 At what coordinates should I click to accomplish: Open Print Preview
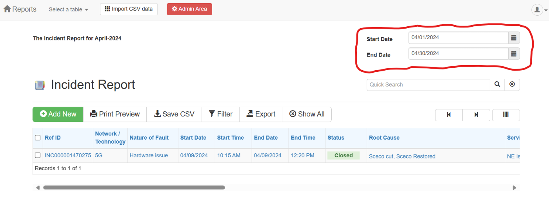tap(115, 114)
